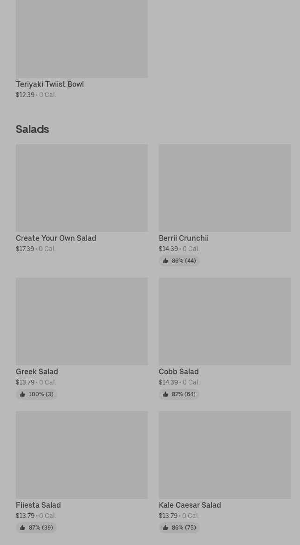300x545 pixels.
Task: Open the Teriyaki Twiist Bowl item
Action: pos(50,84)
